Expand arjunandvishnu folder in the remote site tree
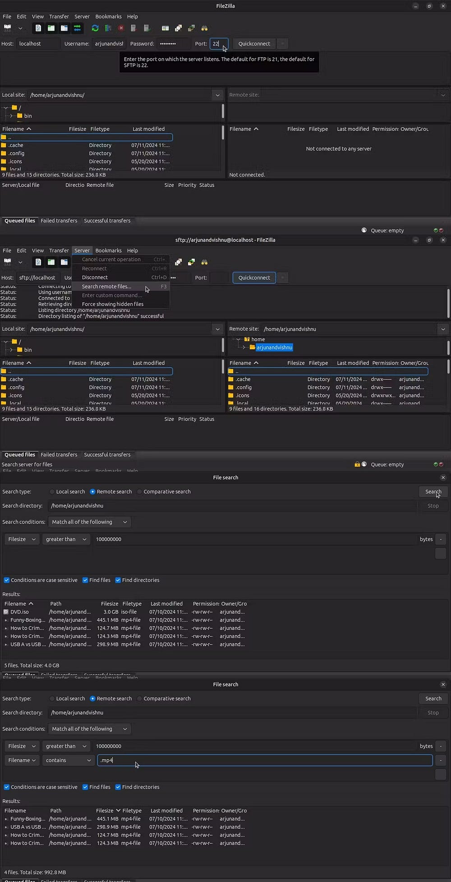The width and height of the screenshot is (451, 882). pos(244,347)
